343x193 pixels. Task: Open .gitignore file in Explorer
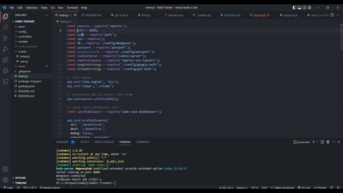point(25,71)
